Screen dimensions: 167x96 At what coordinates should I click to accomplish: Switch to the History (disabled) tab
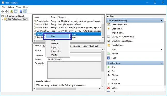point(90,46)
